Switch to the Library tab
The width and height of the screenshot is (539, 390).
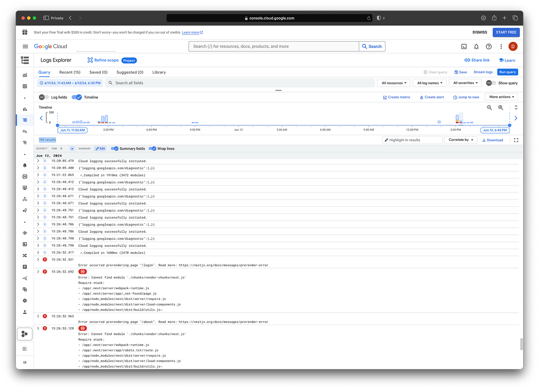[x=159, y=72]
